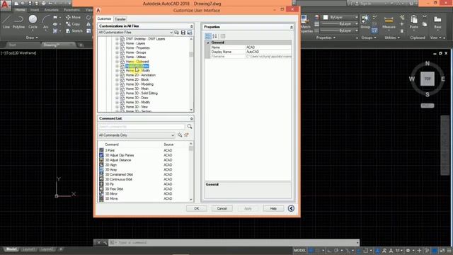453x255 pixels.
Task: Click the Cancel button
Action: tap(222, 208)
